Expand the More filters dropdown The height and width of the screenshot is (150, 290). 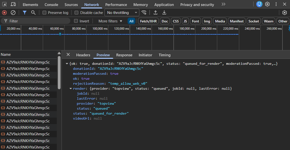(110, 21)
